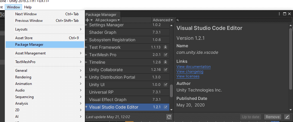Click the installed checkmark for TextMesh Pro
The height and width of the screenshot is (122, 293).
[x=166, y=55]
